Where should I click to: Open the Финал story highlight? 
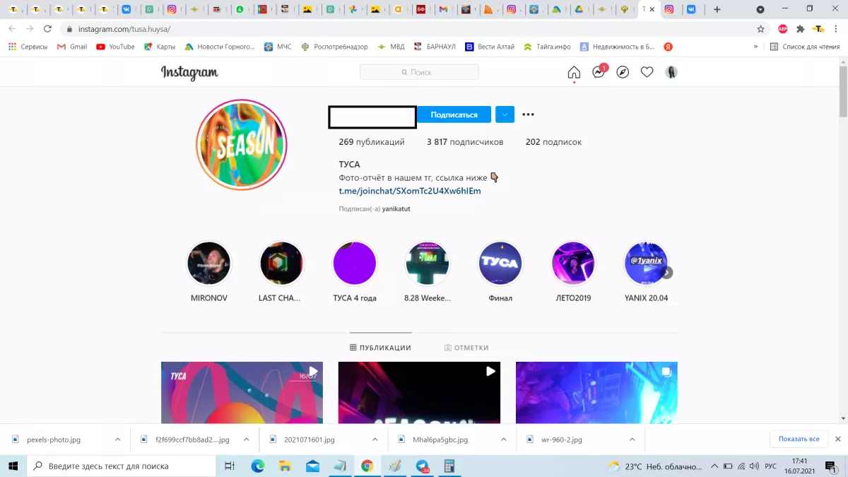pyautogui.click(x=500, y=271)
